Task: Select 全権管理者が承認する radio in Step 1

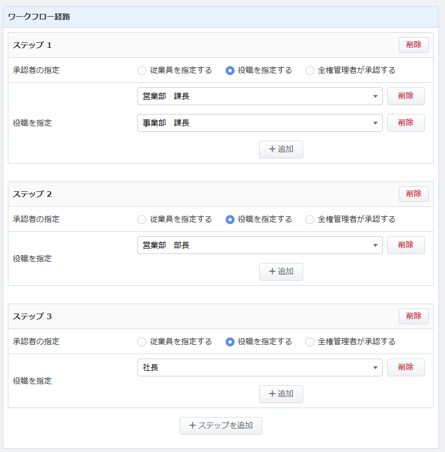Action: (x=310, y=71)
